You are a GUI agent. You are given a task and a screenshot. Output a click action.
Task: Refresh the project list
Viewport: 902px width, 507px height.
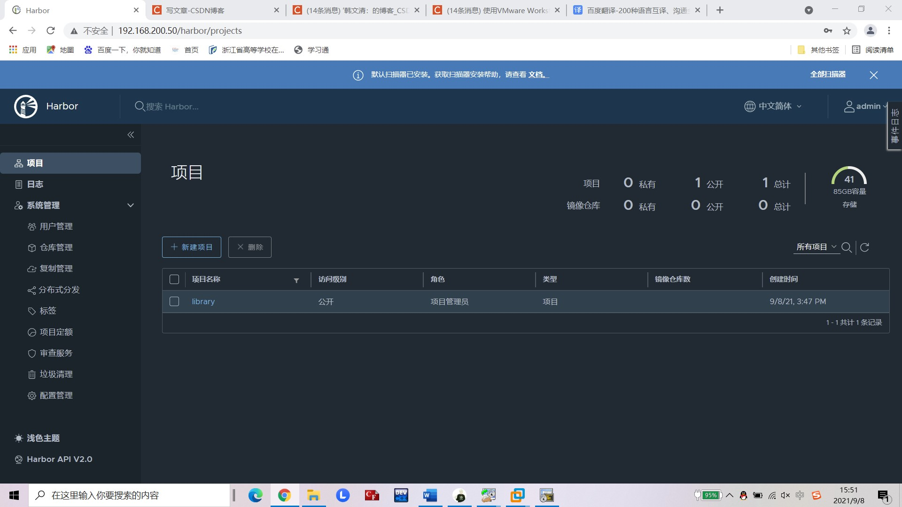(865, 247)
